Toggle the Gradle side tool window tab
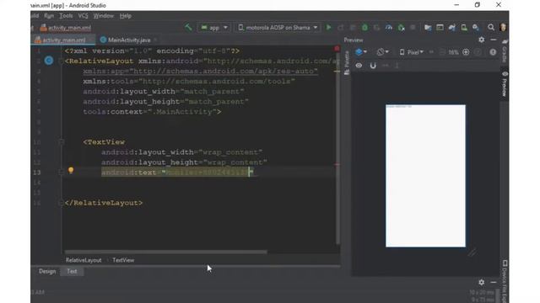 (505, 50)
